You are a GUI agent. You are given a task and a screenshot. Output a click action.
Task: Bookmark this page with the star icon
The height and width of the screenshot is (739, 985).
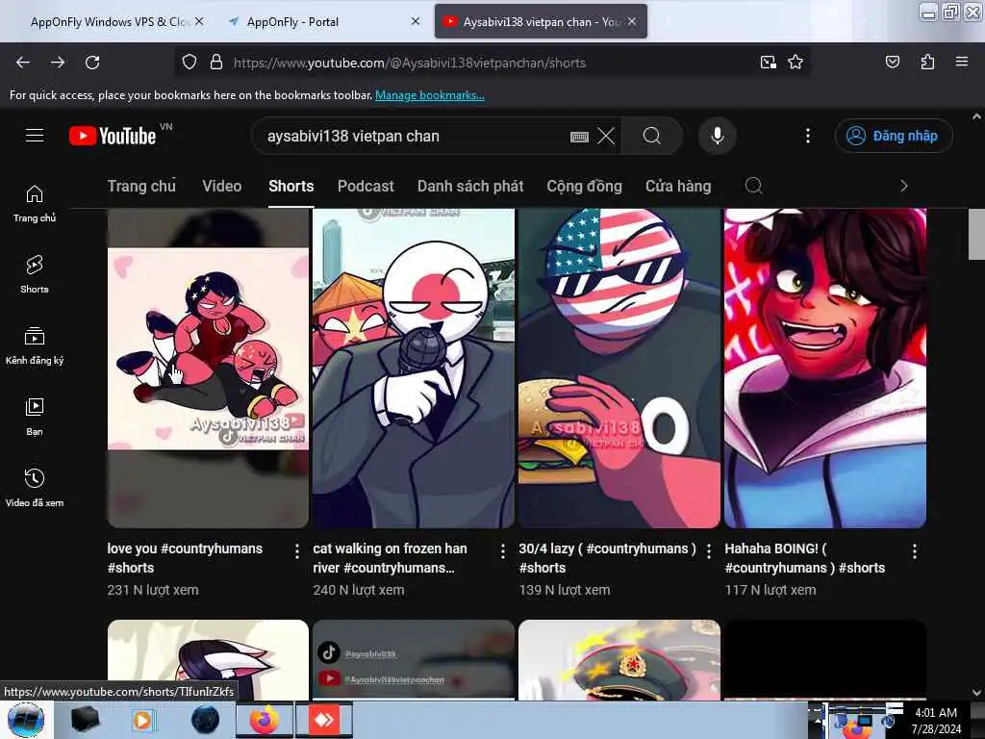tap(796, 63)
